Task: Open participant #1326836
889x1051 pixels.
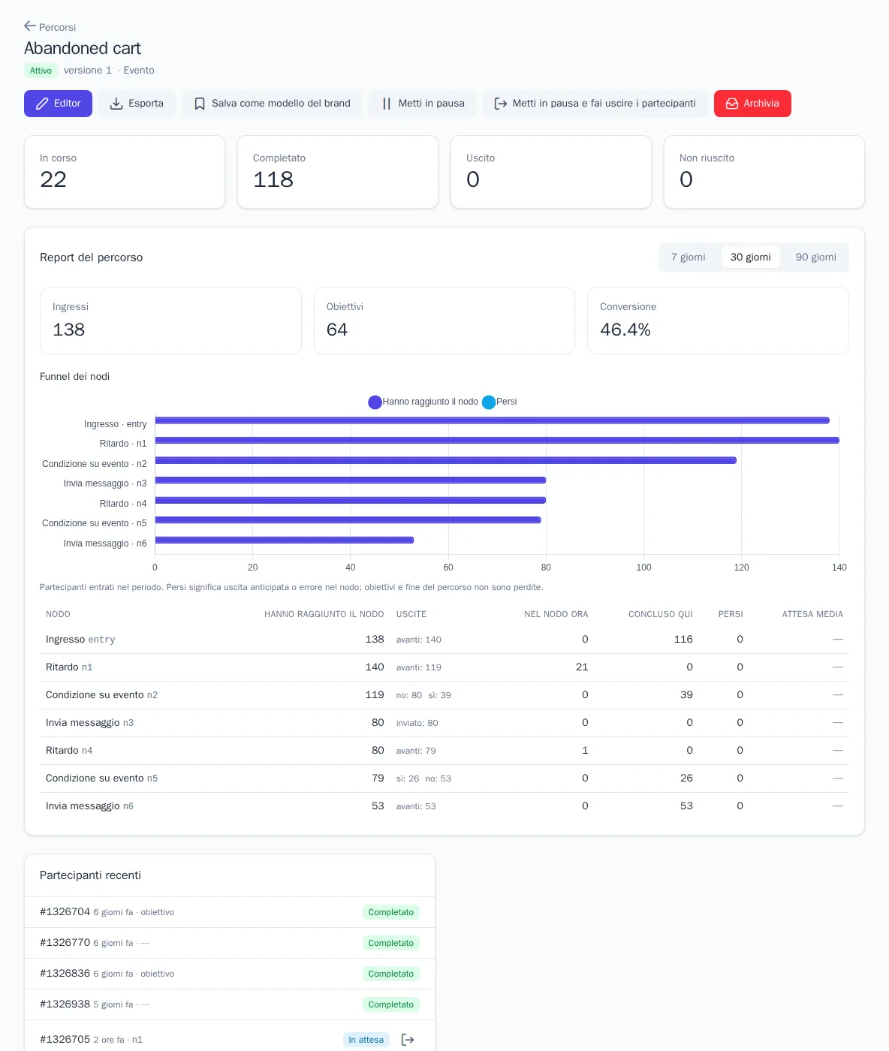Action: (x=230, y=974)
